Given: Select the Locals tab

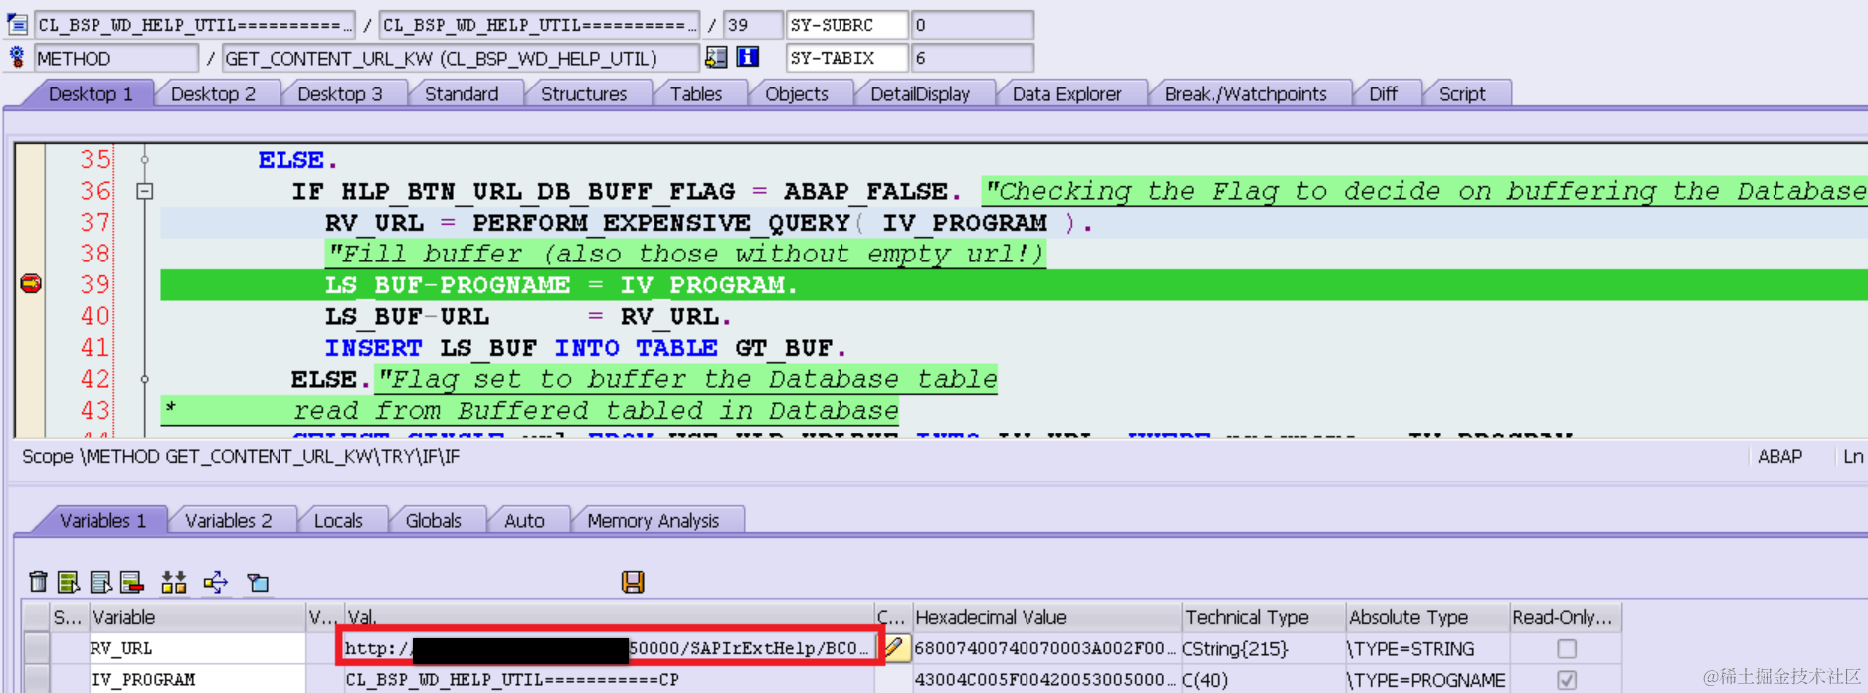Looking at the screenshot, I should 338,520.
